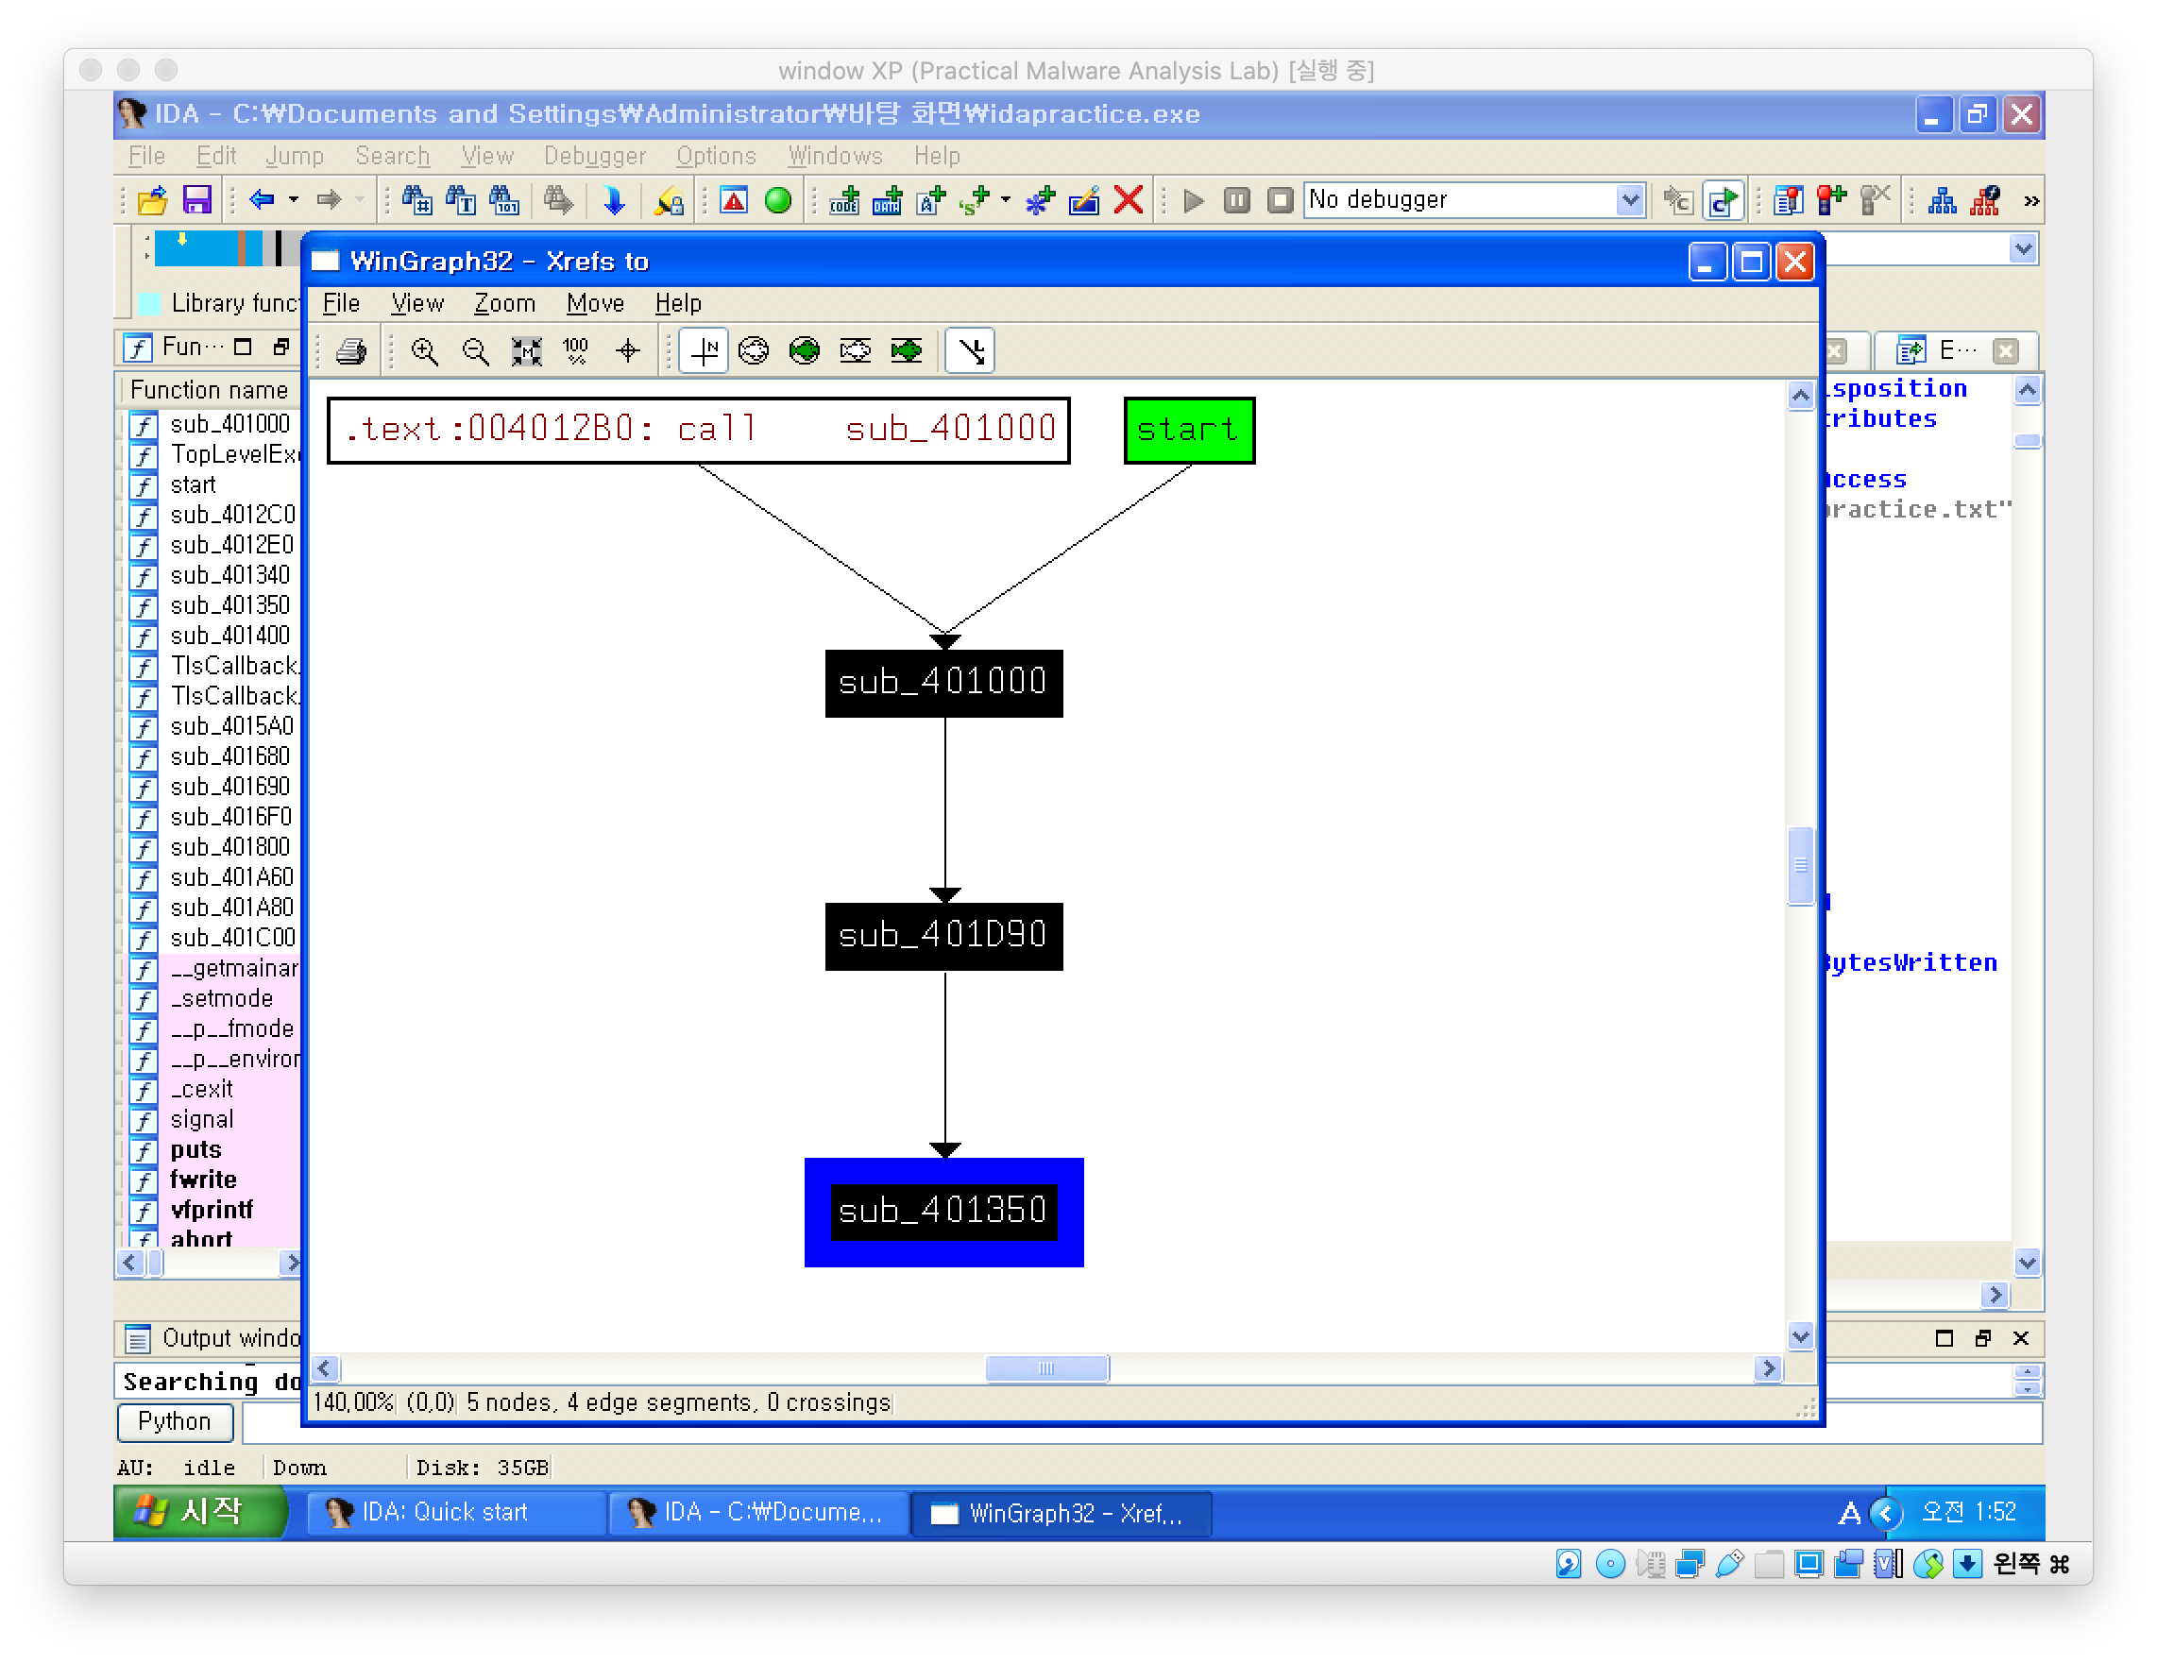Screen dimensions: 2157x1664
Task: Click the cartesian fisheye view icon
Action: [x=856, y=351]
